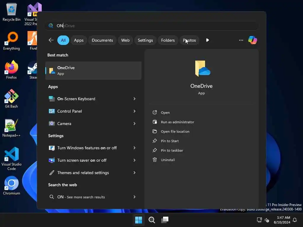Switch to the Settings filter

145,40
